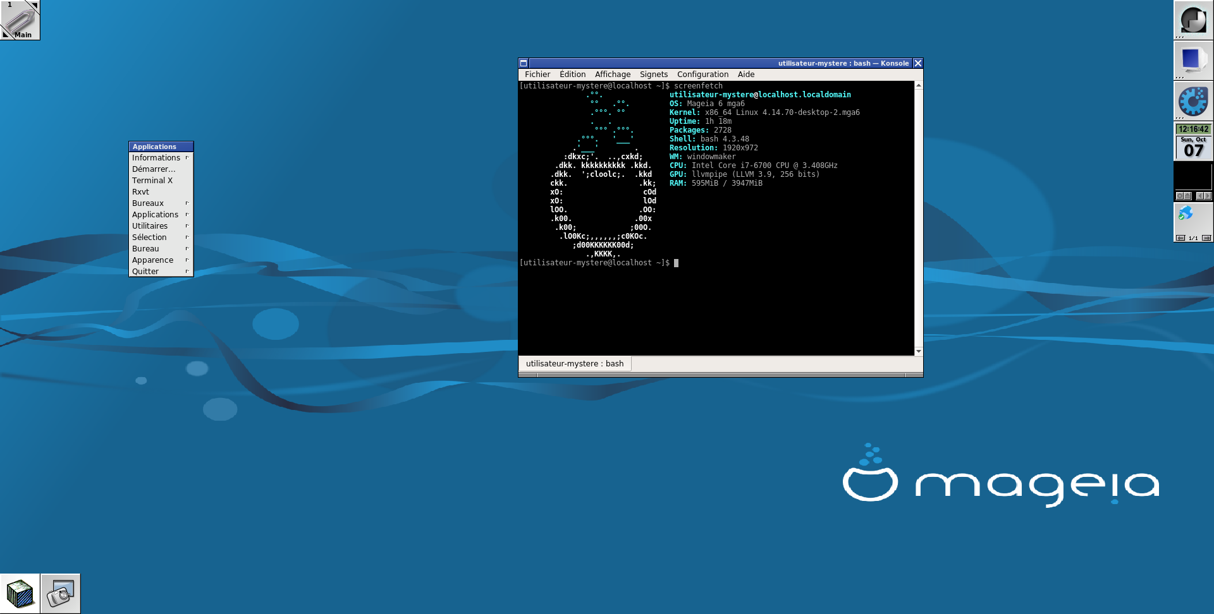Open the Fichier menu in Konsole
Screen dimensions: 1214x614
[x=537, y=75]
